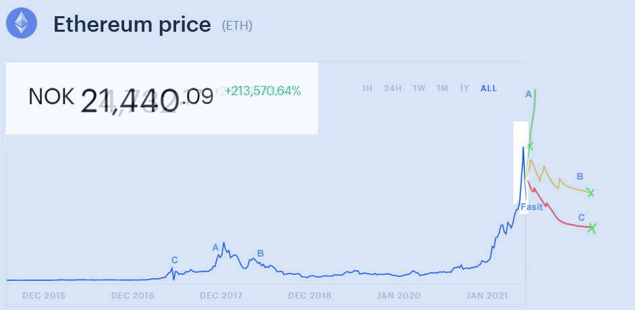Viewport: 635px width, 310px height.
Task: Choose the ALL time range
Action: point(489,88)
